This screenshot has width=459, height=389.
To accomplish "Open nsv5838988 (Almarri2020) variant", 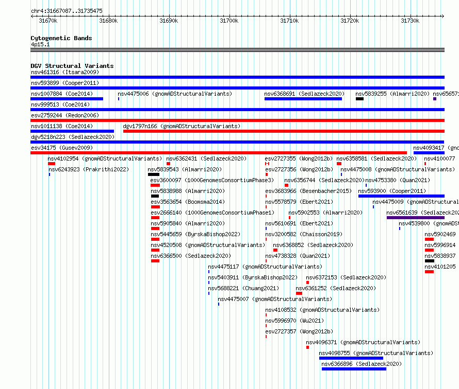I will (x=188, y=191).
